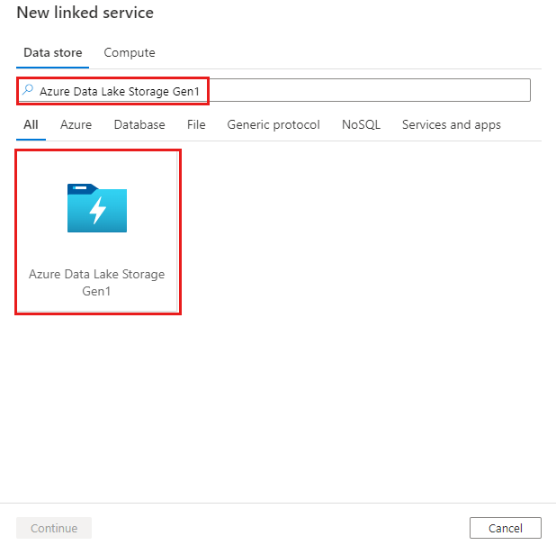Open the Services and apps category
The width and height of the screenshot is (556, 545).
[451, 125]
